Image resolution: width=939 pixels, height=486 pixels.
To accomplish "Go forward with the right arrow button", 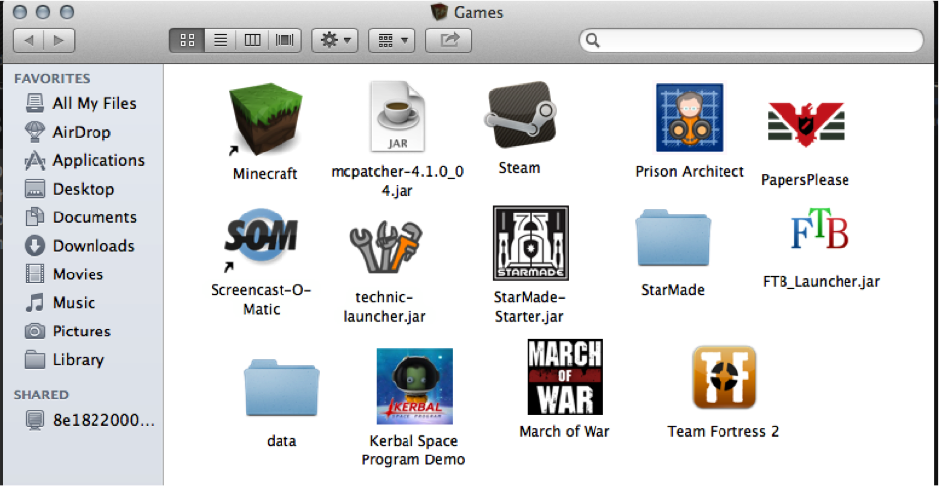I will (59, 40).
